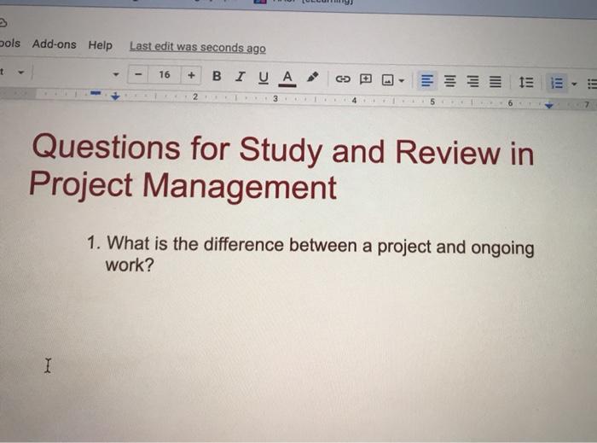Toggle italic formatting
The width and height of the screenshot is (597, 443).
240,77
